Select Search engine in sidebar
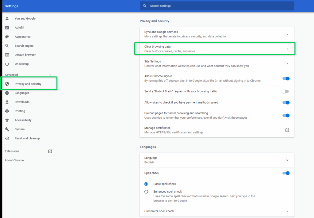This screenshot has width=314, height=218. click(24, 46)
